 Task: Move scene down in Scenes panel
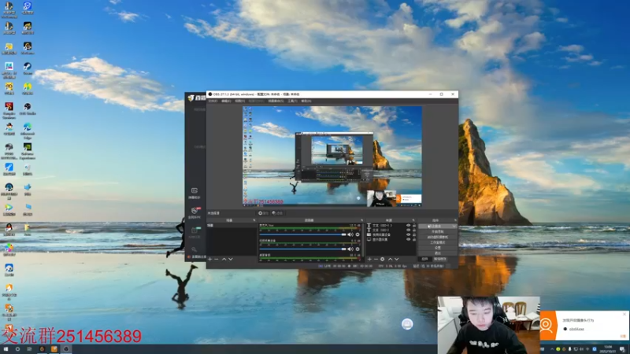tap(231, 260)
